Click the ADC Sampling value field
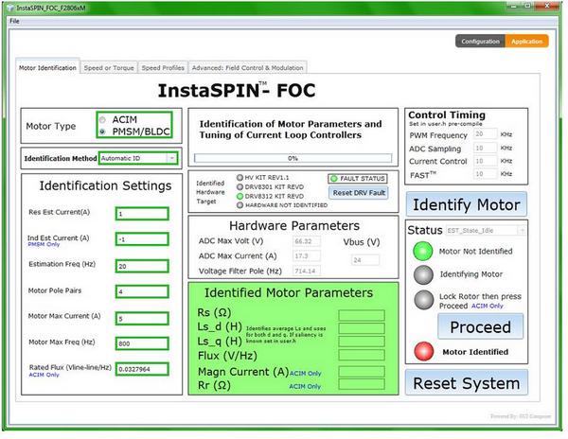The width and height of the screenshot is (568, 439). pyautogui.click(x=485, y=148)
